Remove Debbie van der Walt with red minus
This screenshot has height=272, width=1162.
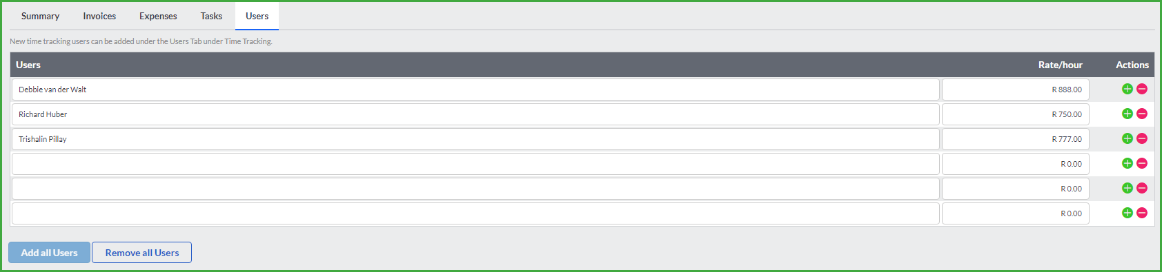pyautogui.click(x=1142, y=89)
